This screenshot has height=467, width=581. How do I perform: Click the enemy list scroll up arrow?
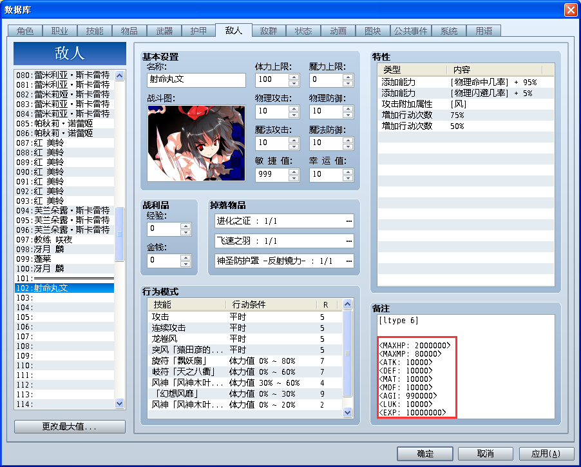pos(119,75)
